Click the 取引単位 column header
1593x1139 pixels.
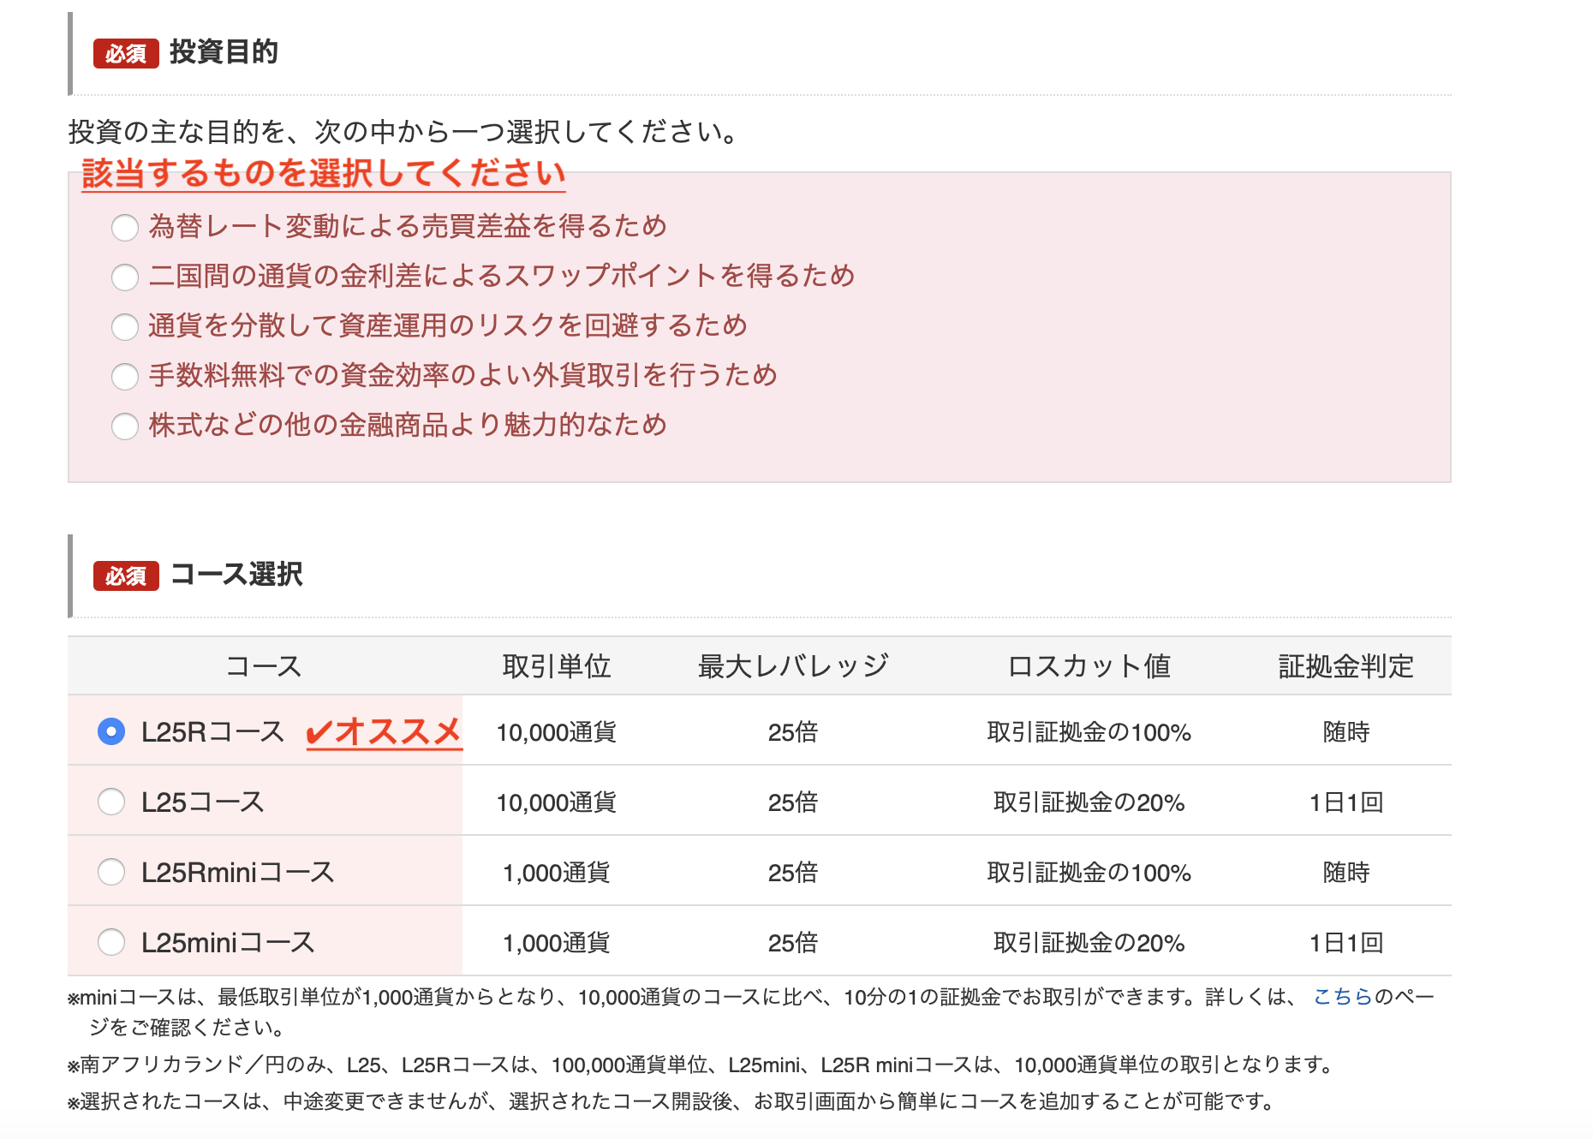(x=556, y=665)
